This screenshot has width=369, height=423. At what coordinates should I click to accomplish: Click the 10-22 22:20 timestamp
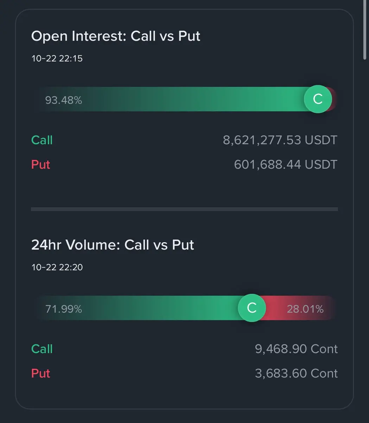(57, 267)
